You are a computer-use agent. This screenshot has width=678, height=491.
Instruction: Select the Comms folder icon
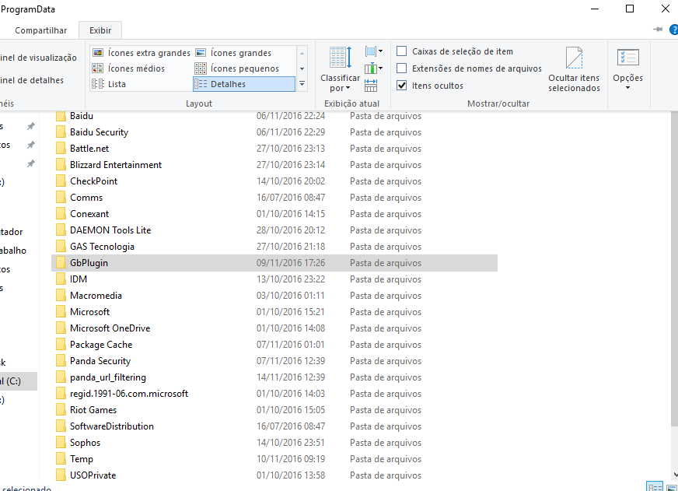pos(61,198)
